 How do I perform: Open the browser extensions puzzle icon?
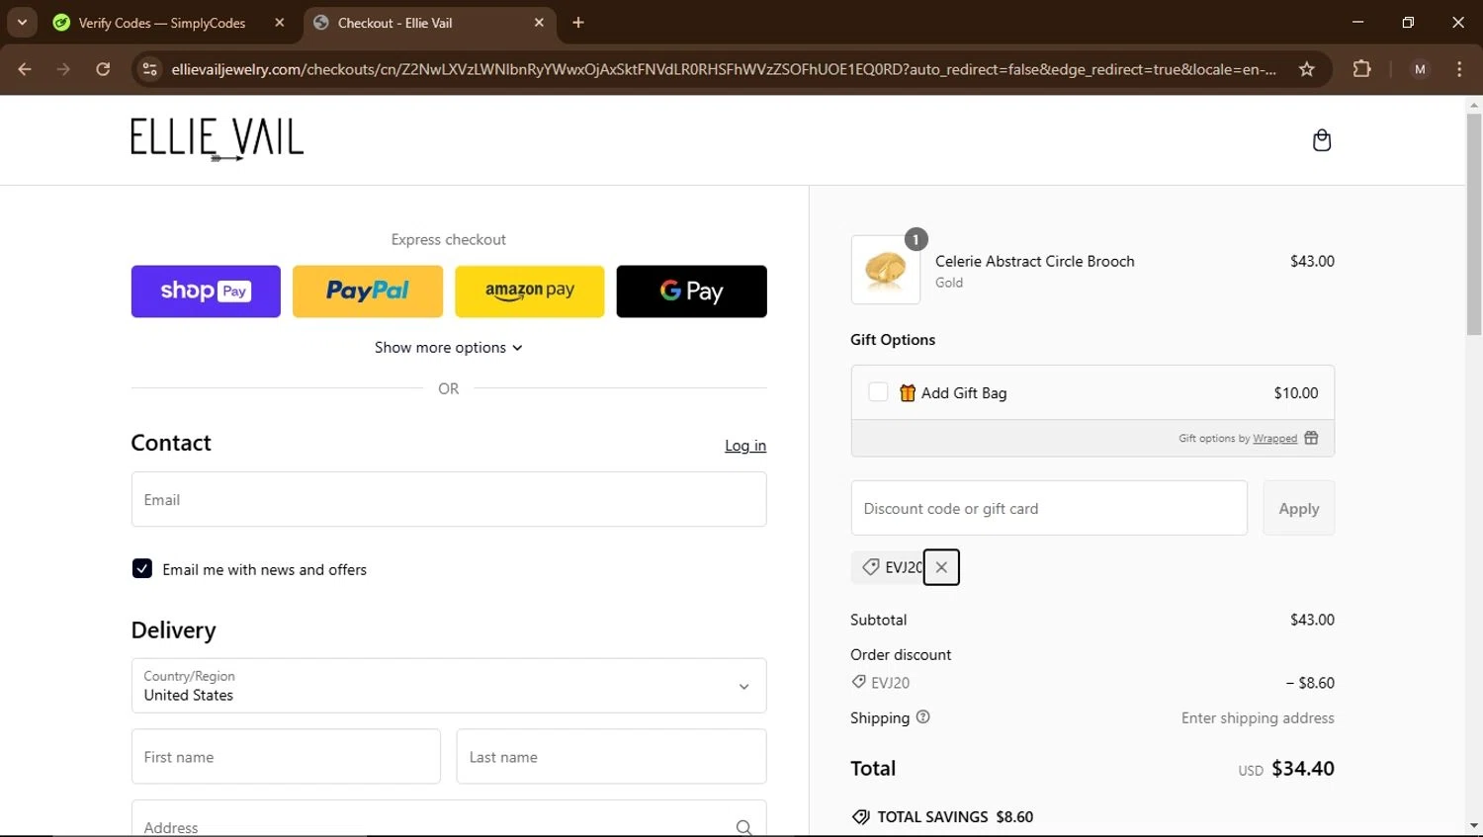(x=1362, y=69)
